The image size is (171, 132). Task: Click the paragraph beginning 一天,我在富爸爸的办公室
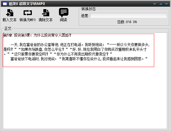point(80,45)
